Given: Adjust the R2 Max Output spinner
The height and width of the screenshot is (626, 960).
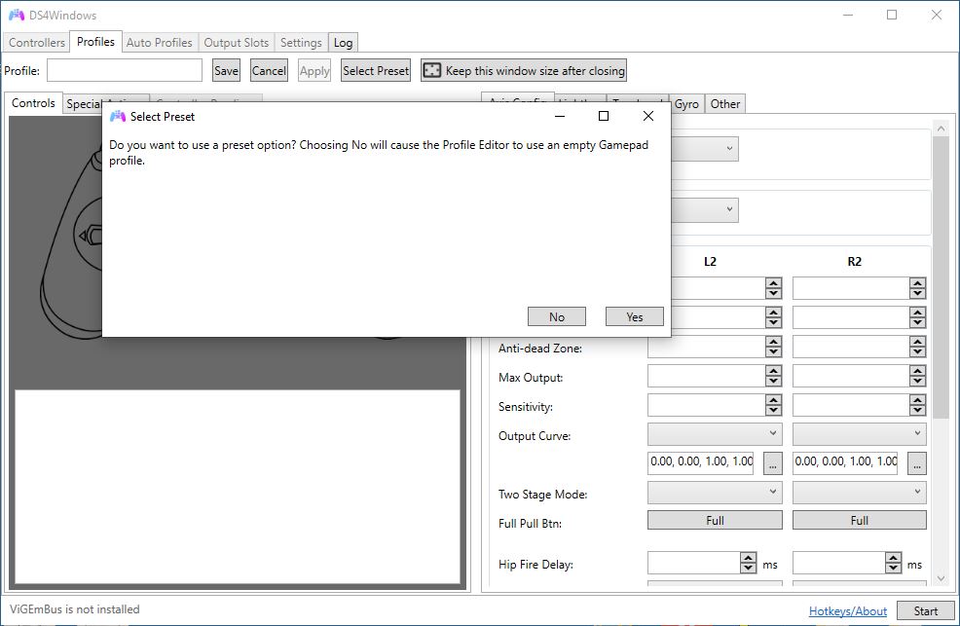Looking at the screenshot, I should click(x=917, y=376).
